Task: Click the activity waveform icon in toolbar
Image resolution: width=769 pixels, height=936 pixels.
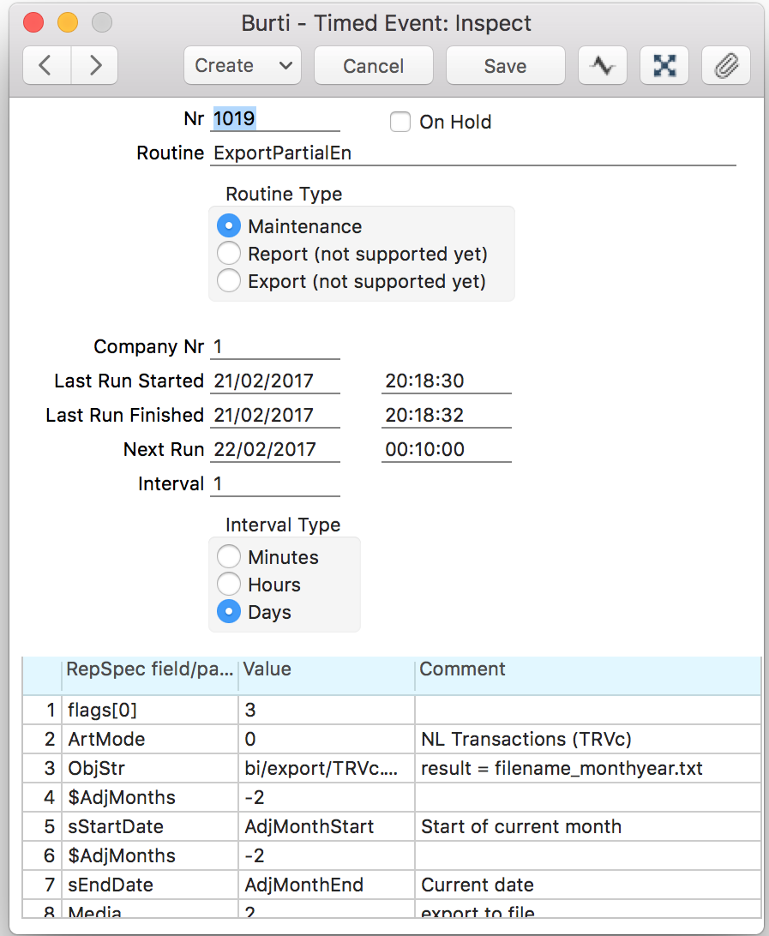Action: pyautogui.click(x=603, y=66)
